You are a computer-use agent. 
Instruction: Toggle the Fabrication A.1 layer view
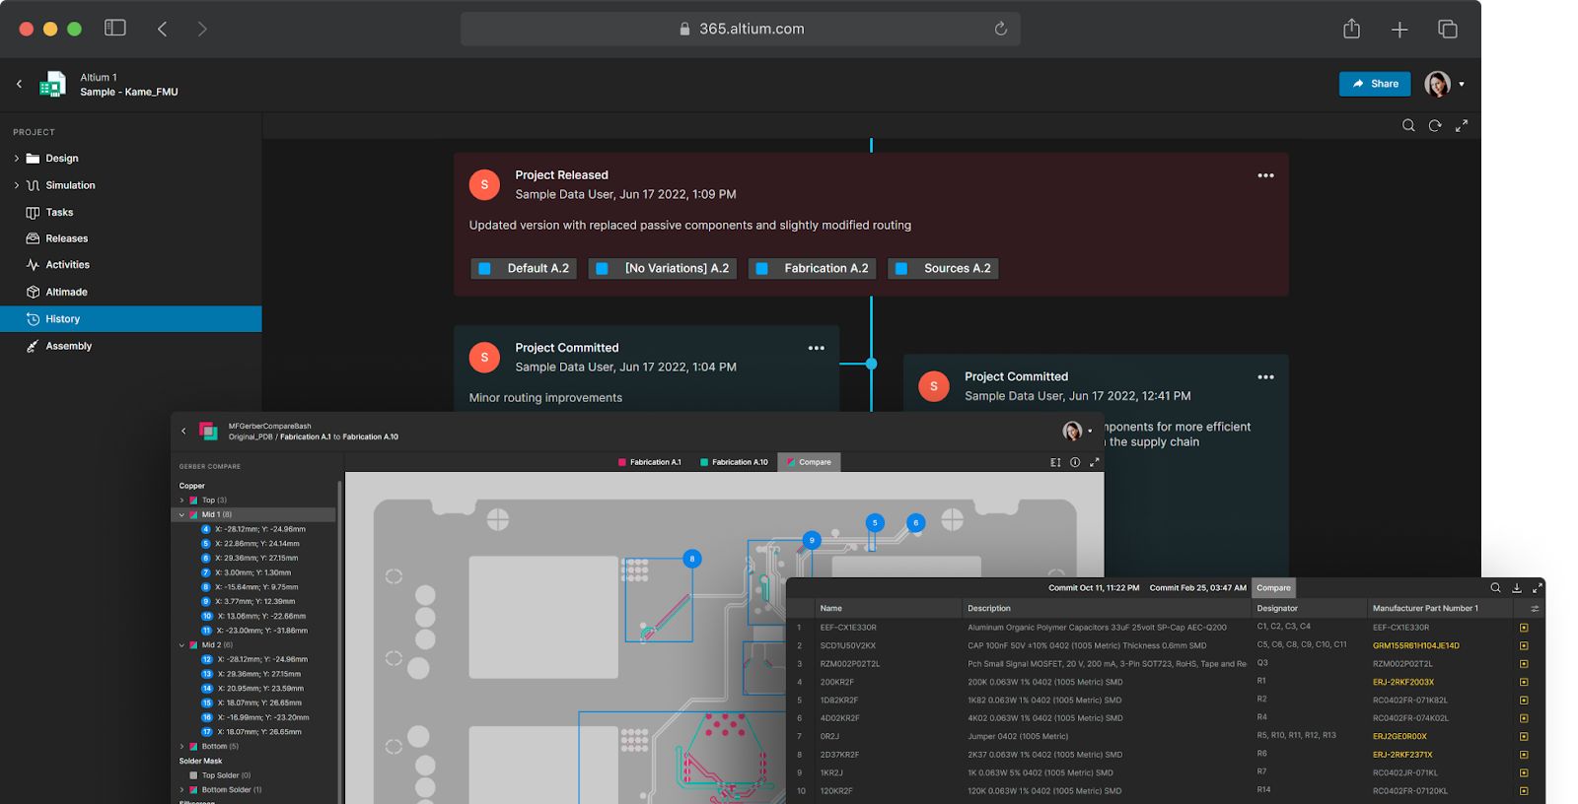(649, 462)
